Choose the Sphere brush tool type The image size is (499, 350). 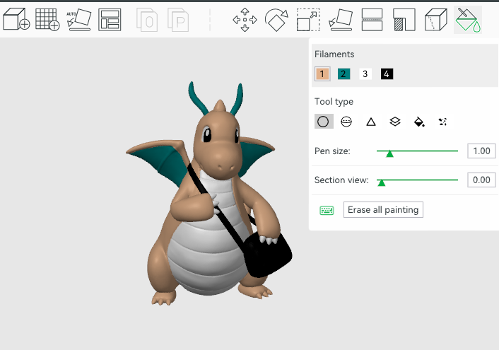pos(346,122)
